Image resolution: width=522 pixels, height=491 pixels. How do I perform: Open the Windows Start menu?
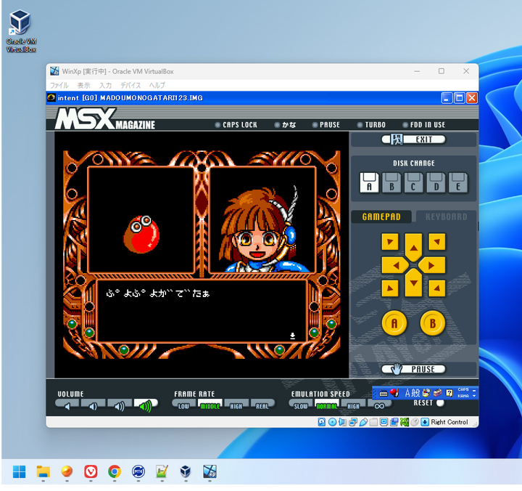click(20, 471)
